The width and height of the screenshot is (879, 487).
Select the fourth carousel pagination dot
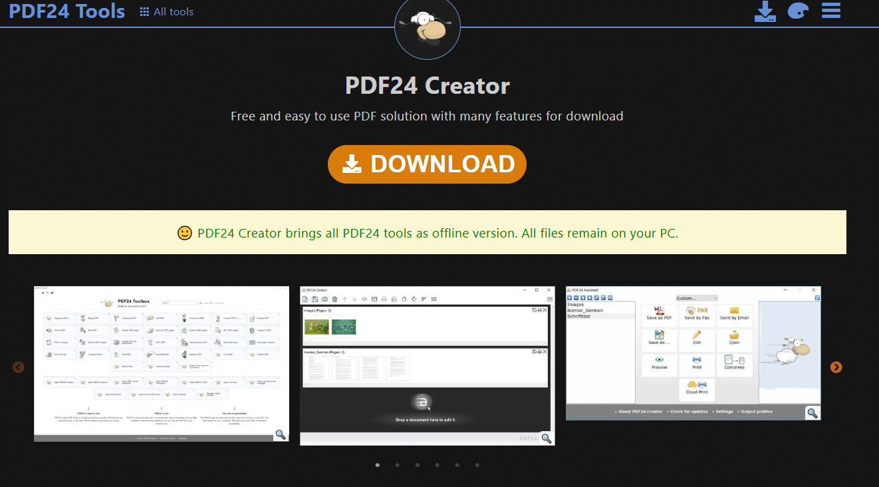pos(437,465)
